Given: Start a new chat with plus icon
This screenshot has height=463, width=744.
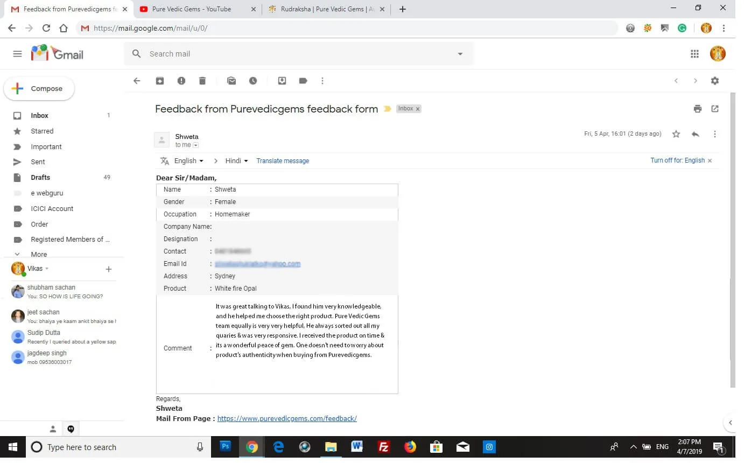Looking at the screenshot, I should [109, 269].
